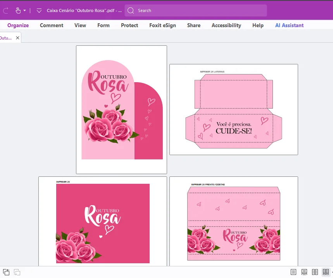Select the arched Outubro Rosa cover page
This screenshot has width=333, height=278.
click(x=121, y=110)
